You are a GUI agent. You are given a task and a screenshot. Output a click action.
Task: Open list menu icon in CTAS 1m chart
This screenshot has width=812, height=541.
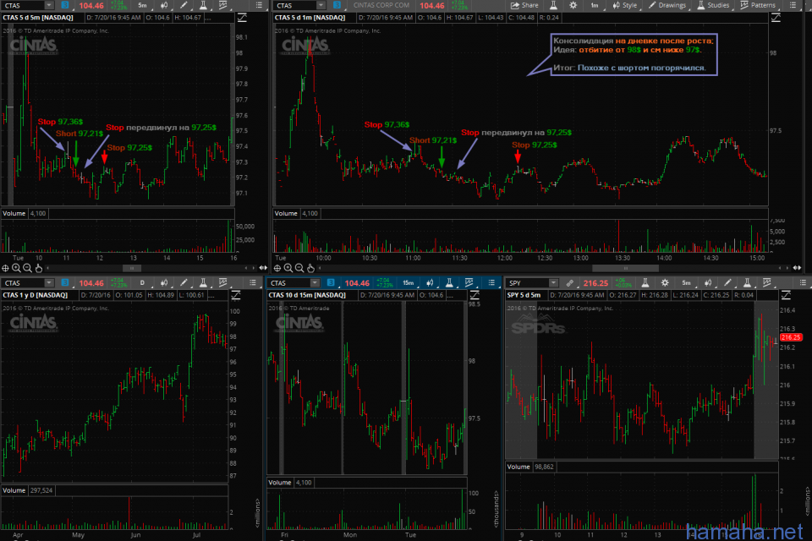(x=793, y=6)
